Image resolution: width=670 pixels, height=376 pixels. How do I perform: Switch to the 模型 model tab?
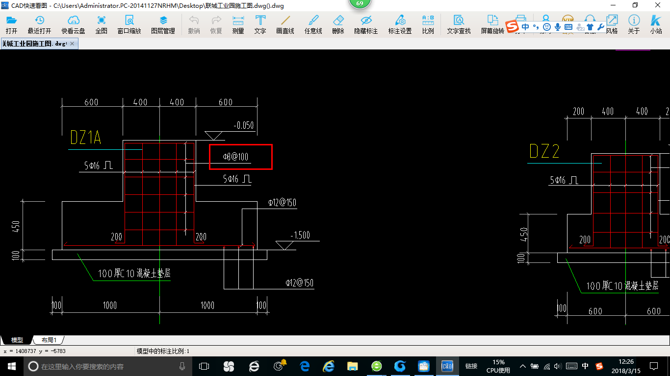tap(17, 340)
